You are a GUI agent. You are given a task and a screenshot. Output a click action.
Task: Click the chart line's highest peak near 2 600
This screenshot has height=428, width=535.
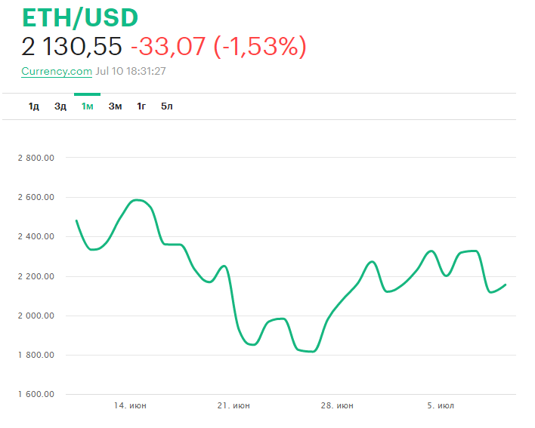pyautogui.click(x=137, y=200)
